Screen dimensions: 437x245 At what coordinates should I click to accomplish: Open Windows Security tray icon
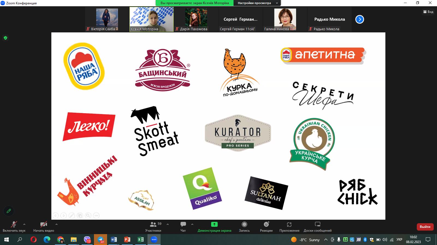pyautogui.click(x=372, y=240)
